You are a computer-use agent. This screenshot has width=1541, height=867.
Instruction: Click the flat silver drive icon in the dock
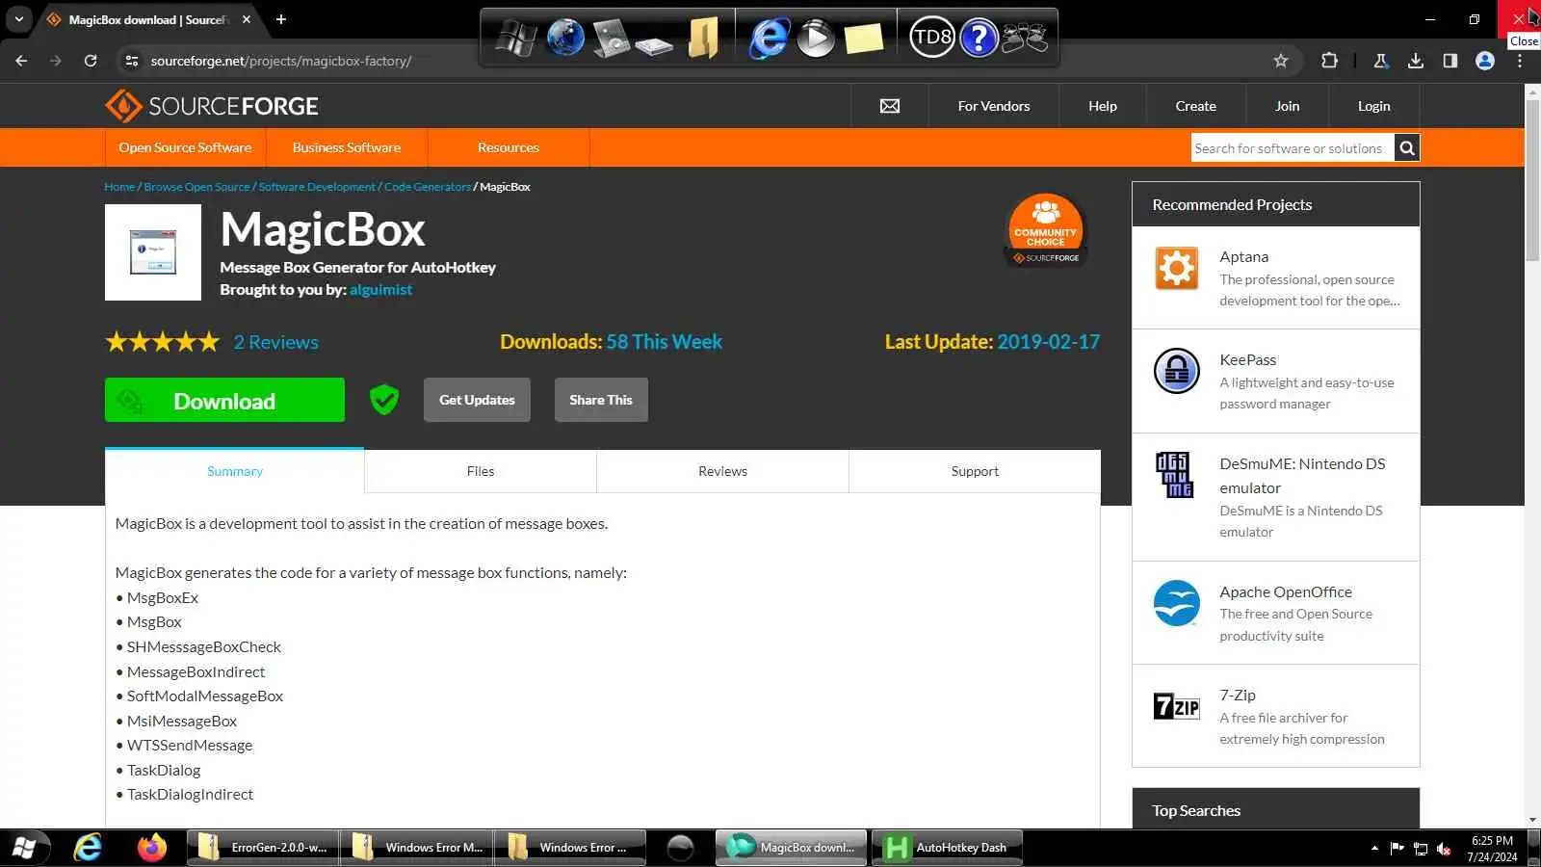coord(654,45)
